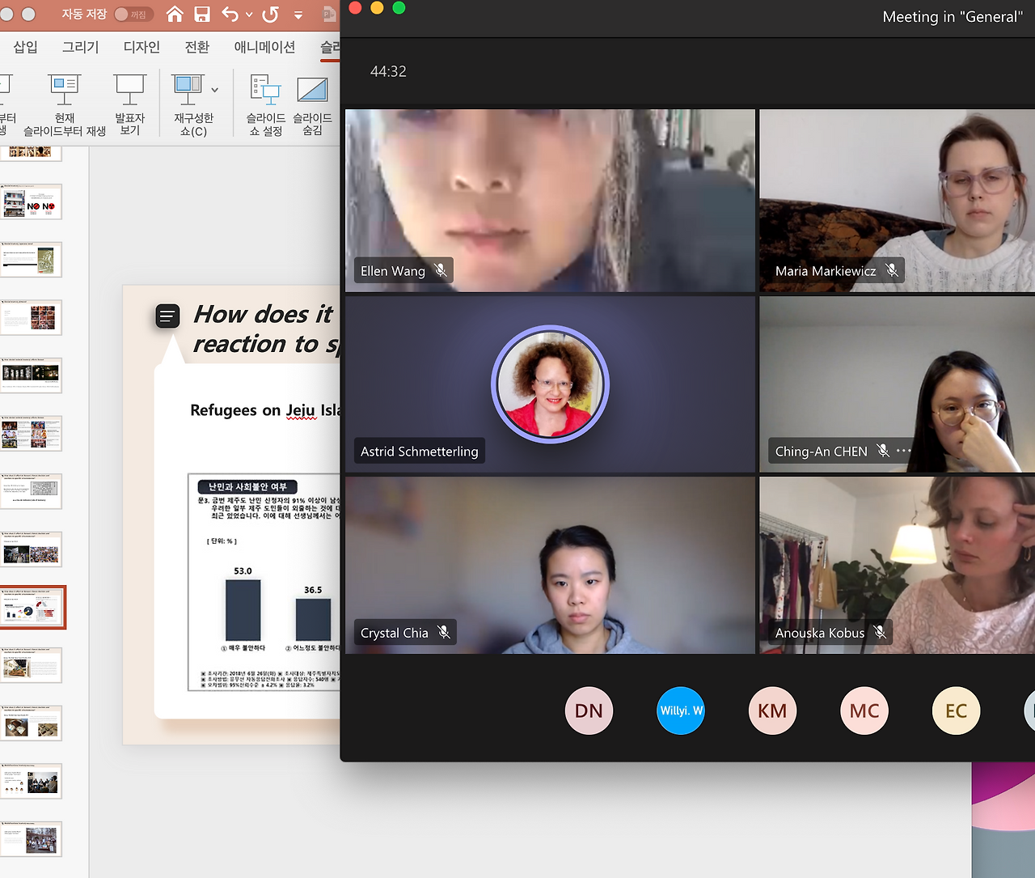Undo the last action in PowerPoint

pyautogui.click(x=230, y=14)
